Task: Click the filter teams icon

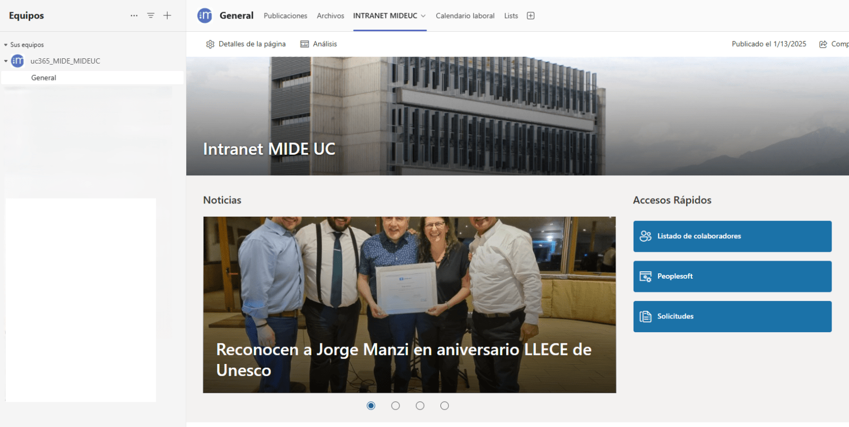Action: (151, 16)
